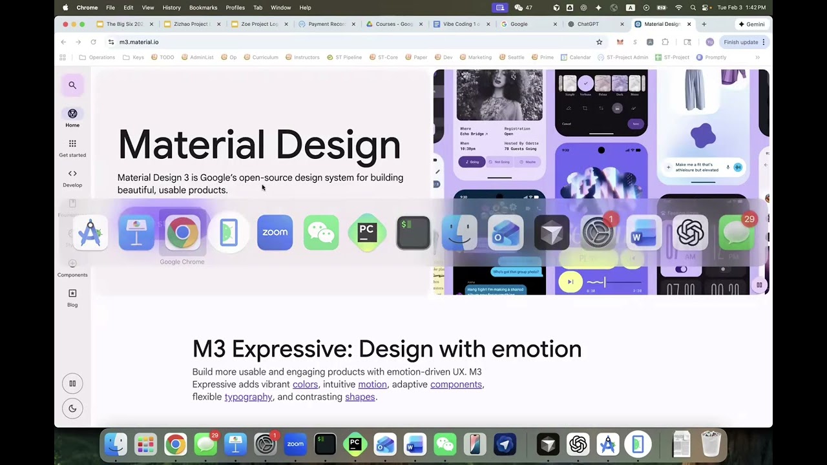Viewport: 827px width, 465px height.
Task: Open the Chrome three-dot menu
Action: pyautogui.click(x=764, y=42)
